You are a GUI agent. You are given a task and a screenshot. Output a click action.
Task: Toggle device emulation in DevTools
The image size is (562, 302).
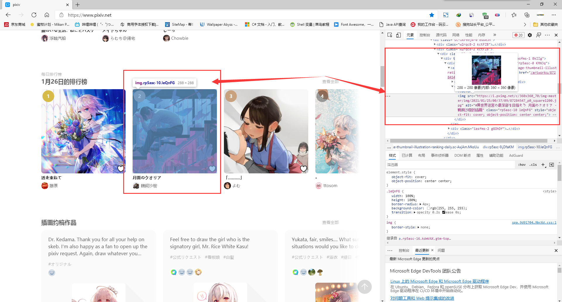point(398,35)
